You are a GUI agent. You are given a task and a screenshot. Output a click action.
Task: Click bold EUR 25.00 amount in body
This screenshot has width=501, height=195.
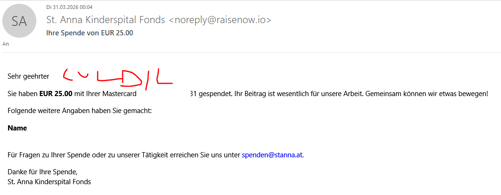click(x=56, y=94)
